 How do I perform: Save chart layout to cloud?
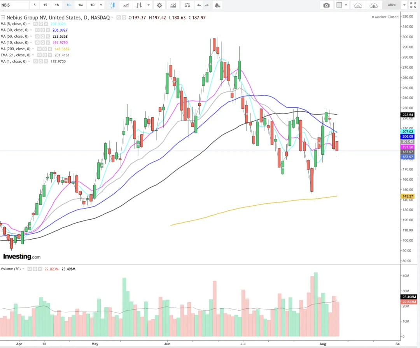(x=373, y=5)
